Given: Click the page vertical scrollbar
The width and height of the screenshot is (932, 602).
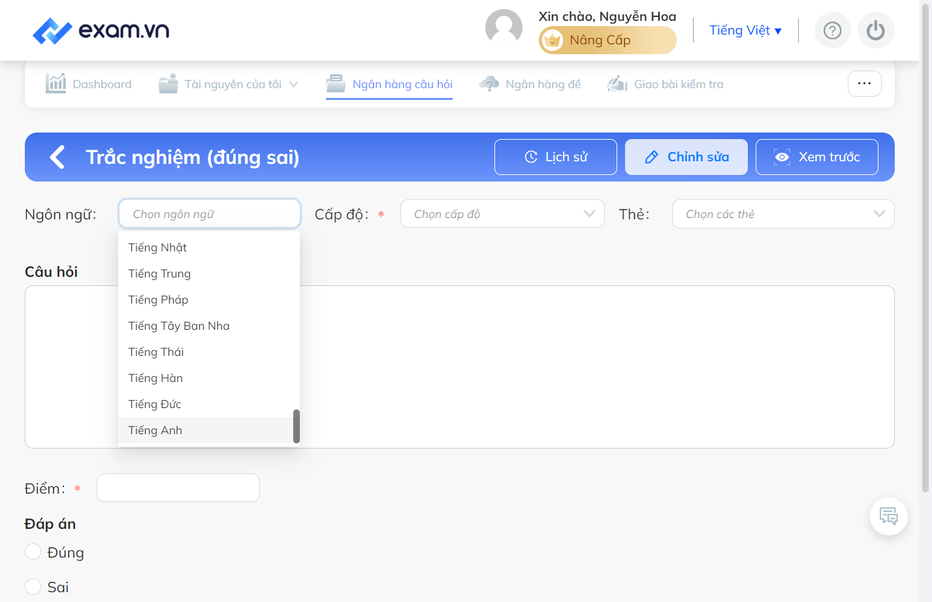Looking at the screenshot, I should (925, 248).
